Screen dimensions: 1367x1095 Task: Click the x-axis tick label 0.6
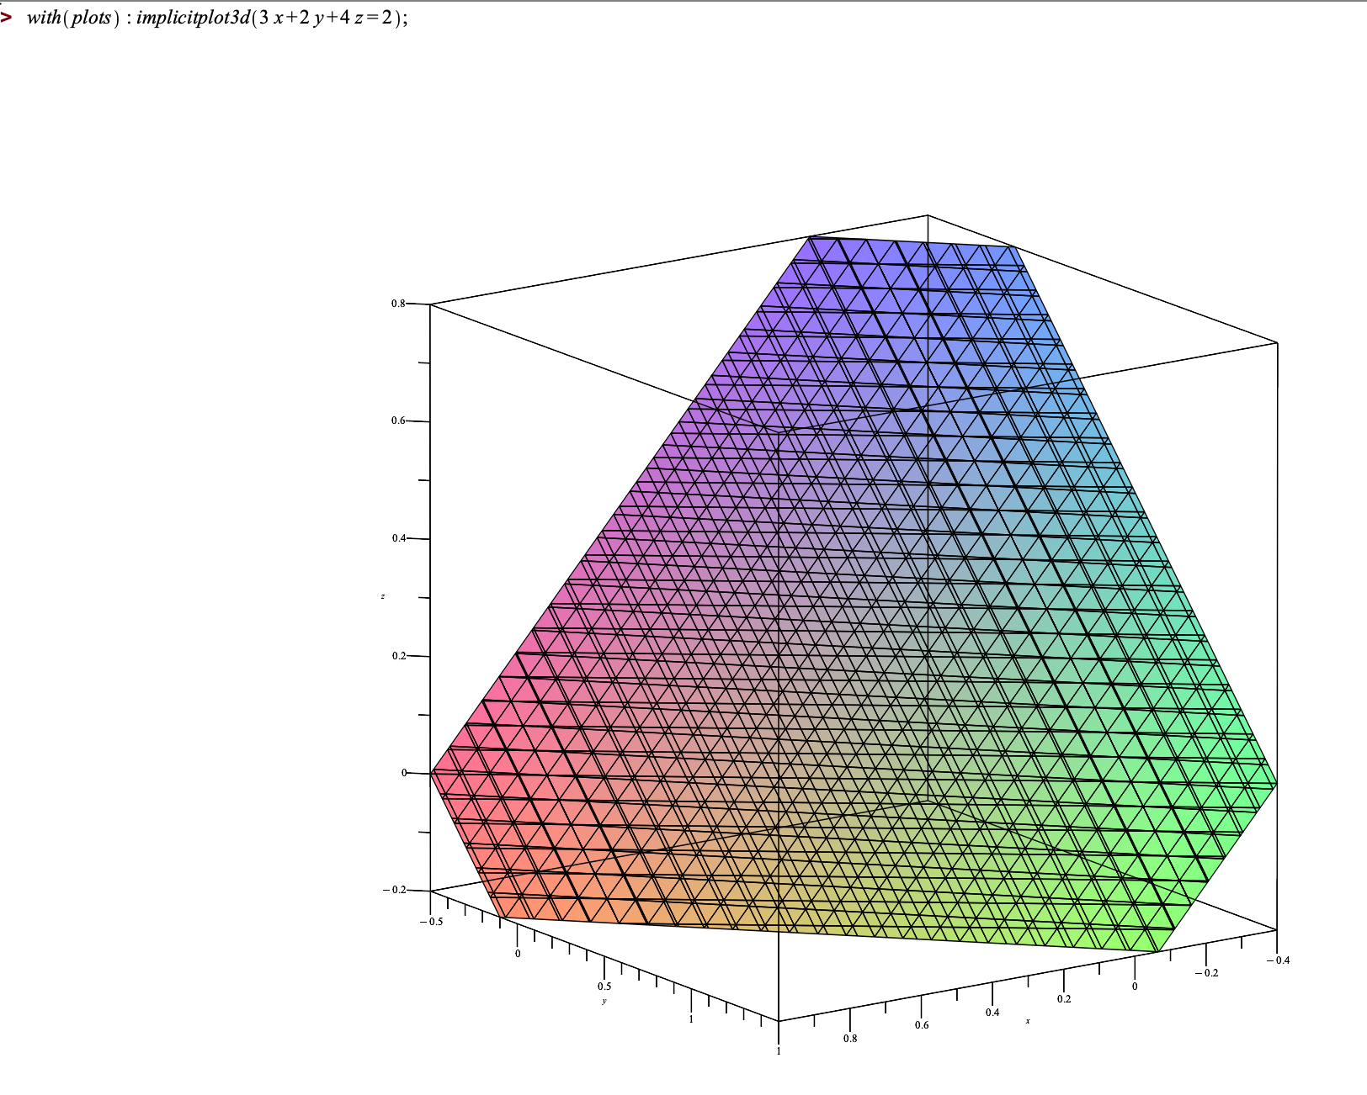pos(922,1025)
